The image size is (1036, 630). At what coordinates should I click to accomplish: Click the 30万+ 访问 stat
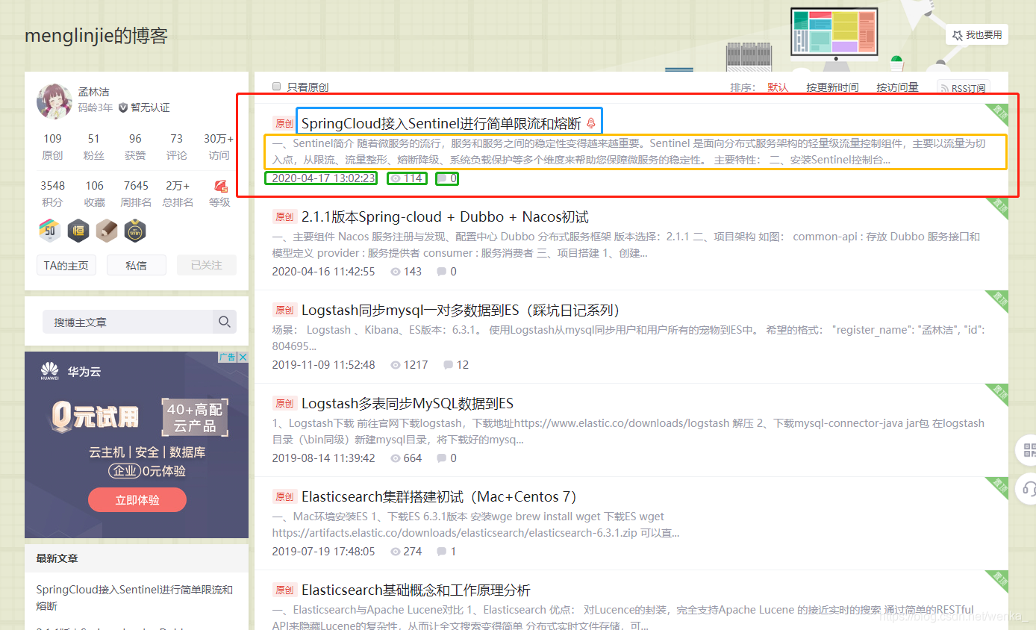click(x=219, y=147)
